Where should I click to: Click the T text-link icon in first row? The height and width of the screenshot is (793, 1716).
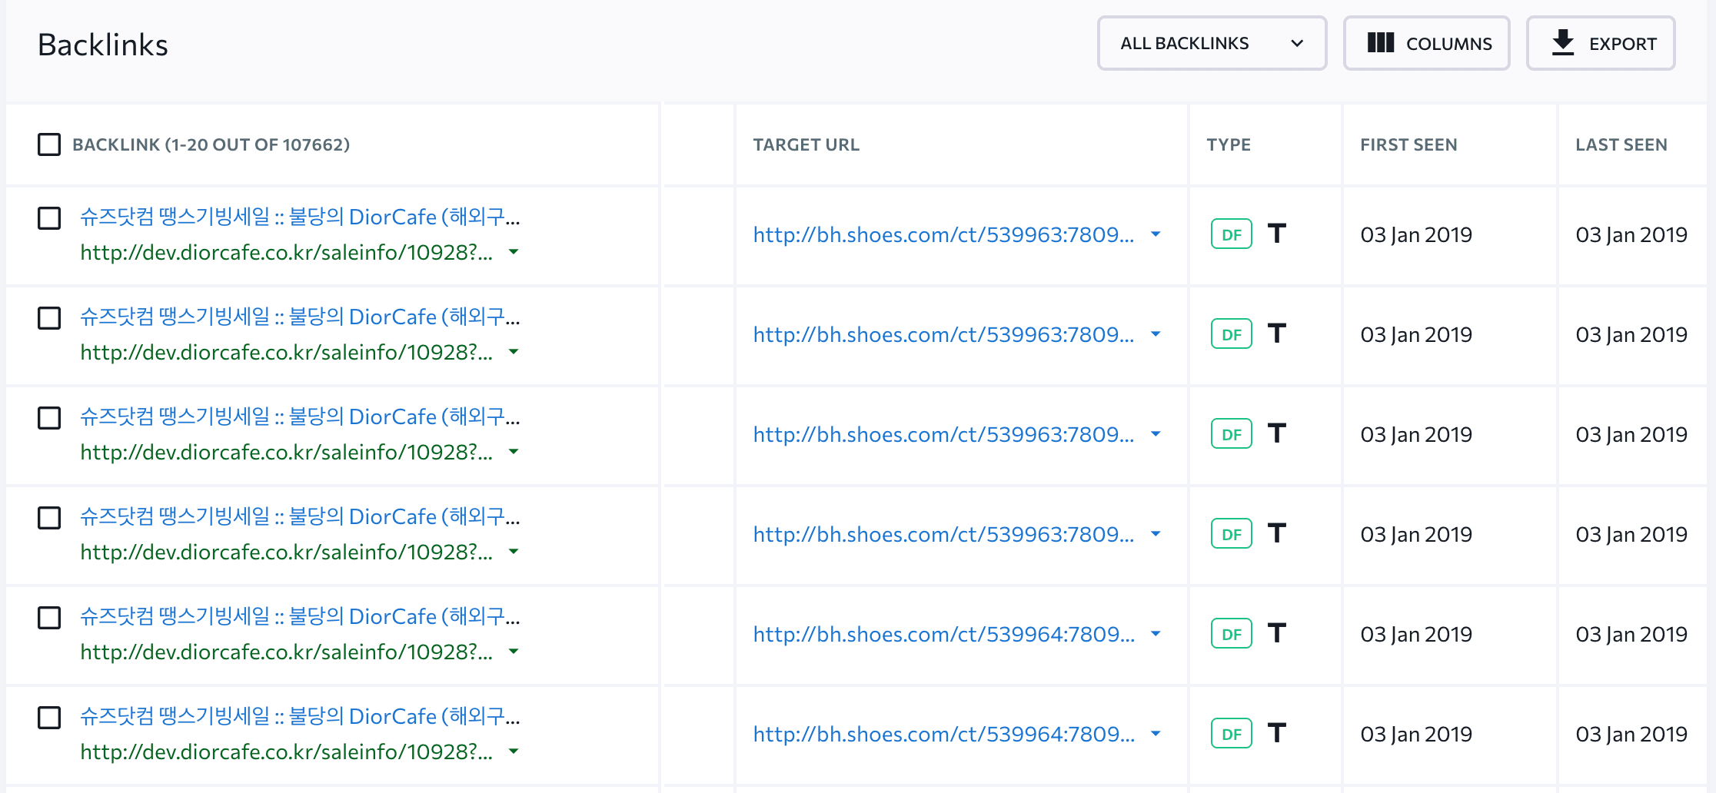click(1277, 234)
